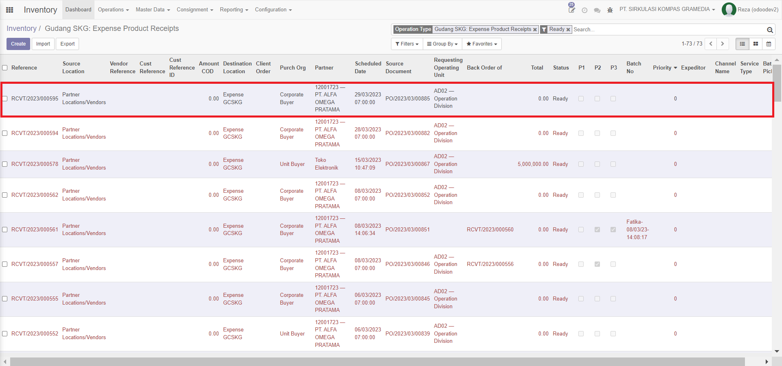Click back order RCVT/2023/000560 cell

point(490,230)
